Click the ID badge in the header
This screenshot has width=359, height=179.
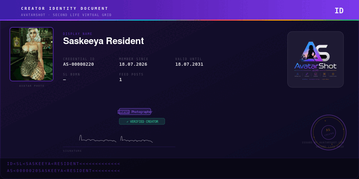pos(339,11)
